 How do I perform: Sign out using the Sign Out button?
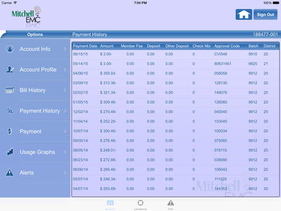265,15
